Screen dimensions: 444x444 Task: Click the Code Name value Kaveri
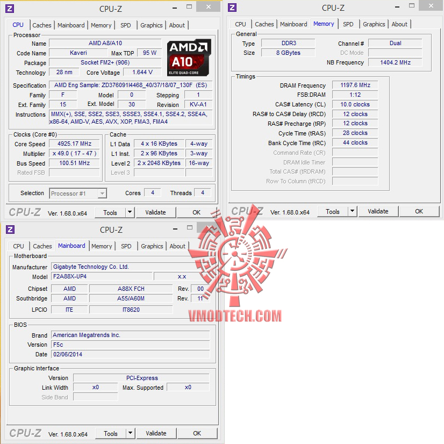78,53
